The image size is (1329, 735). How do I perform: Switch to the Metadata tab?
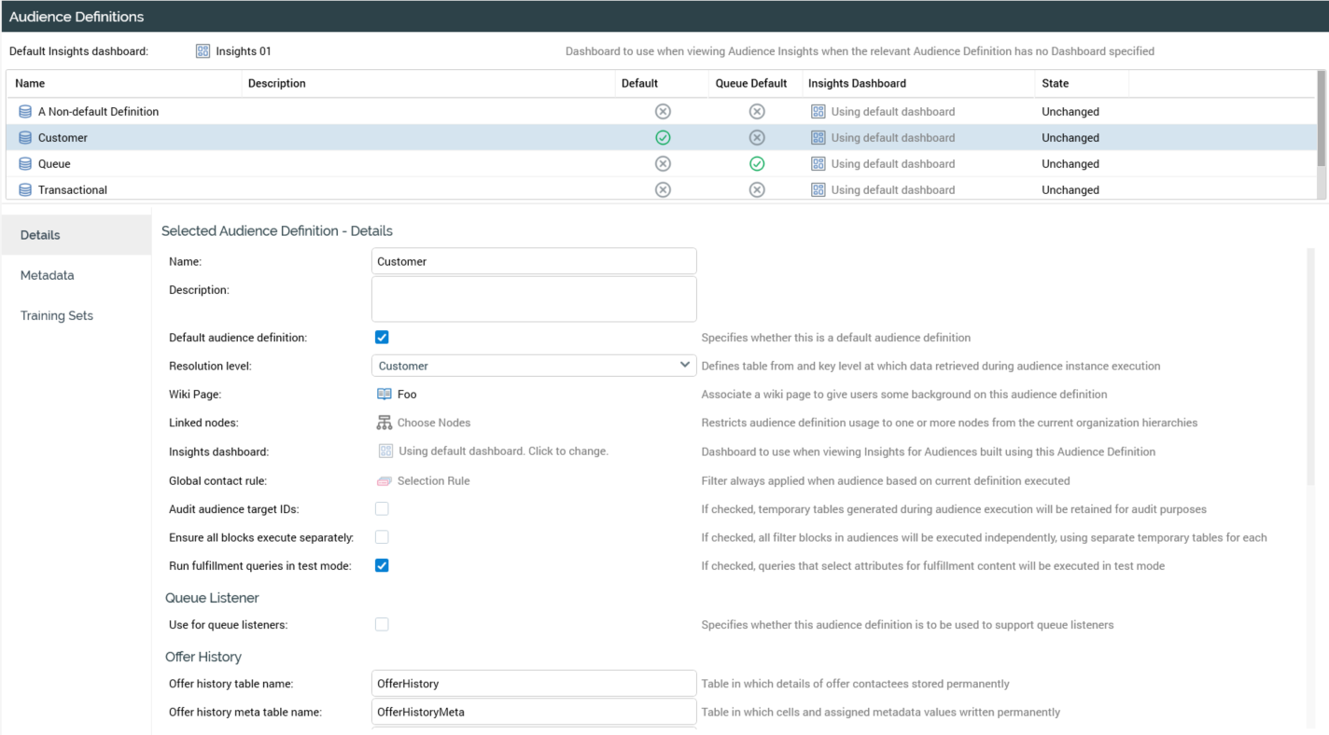click(x=48, y=275)
